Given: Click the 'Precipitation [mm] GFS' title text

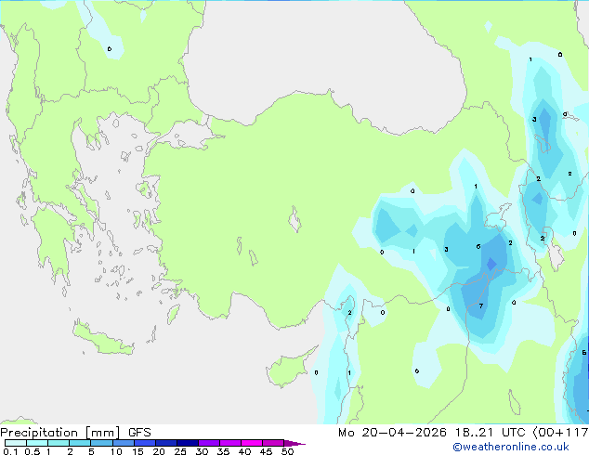Looking at the screenshot, I should tap(75, 433).
